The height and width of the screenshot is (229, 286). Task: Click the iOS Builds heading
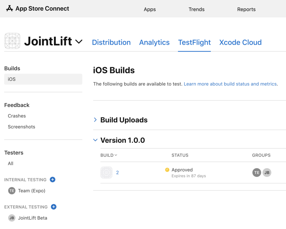[x=114, y=70]
